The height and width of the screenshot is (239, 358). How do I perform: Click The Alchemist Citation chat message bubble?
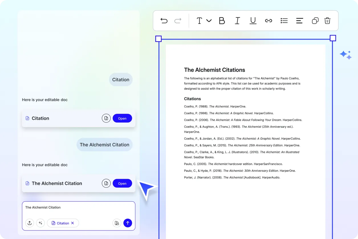105,145
